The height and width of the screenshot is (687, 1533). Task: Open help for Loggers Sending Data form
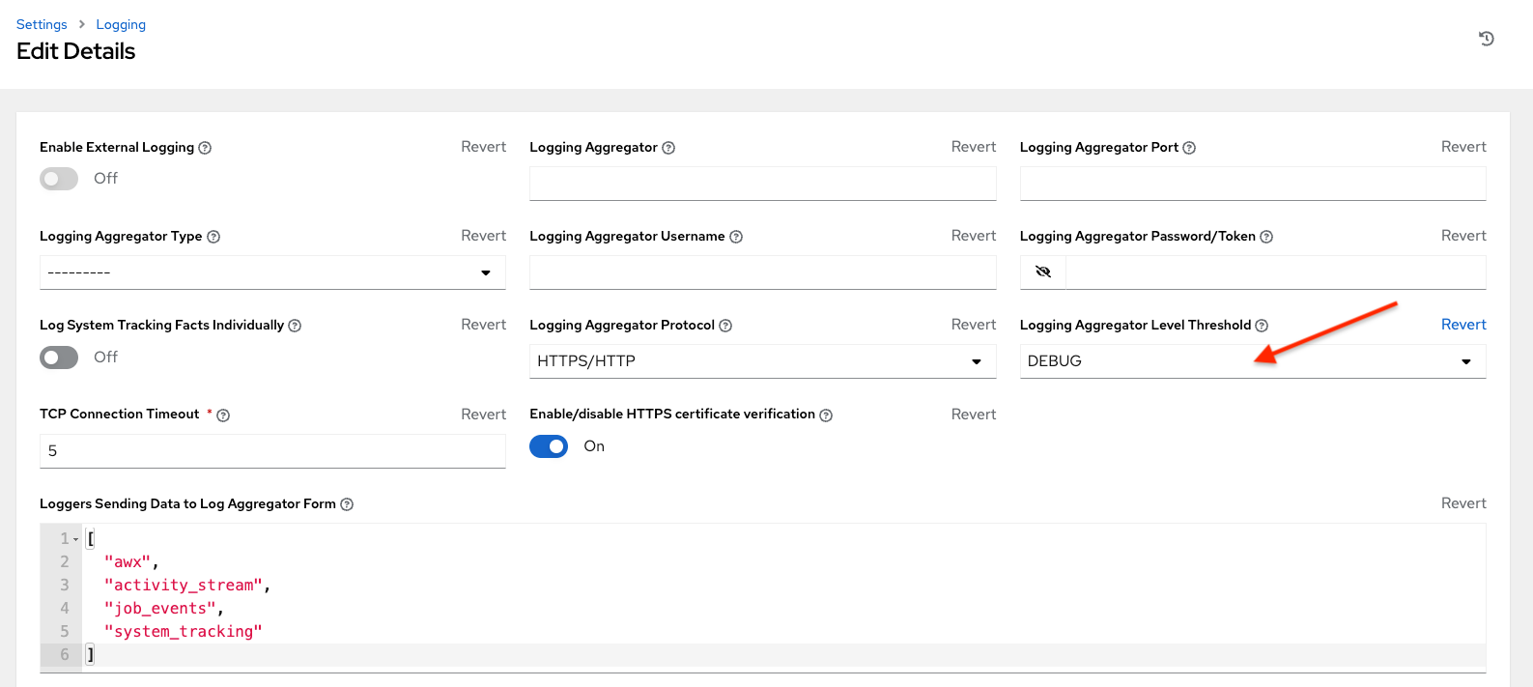point(347,504)
